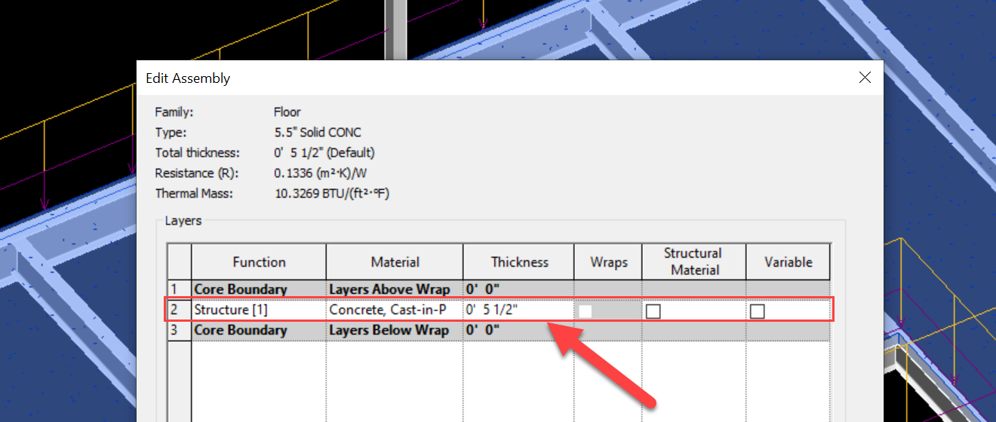Open the Structure [1] function dropdown cell
The width and height of the screenshot is (996, 422).
tap(258, 310)
